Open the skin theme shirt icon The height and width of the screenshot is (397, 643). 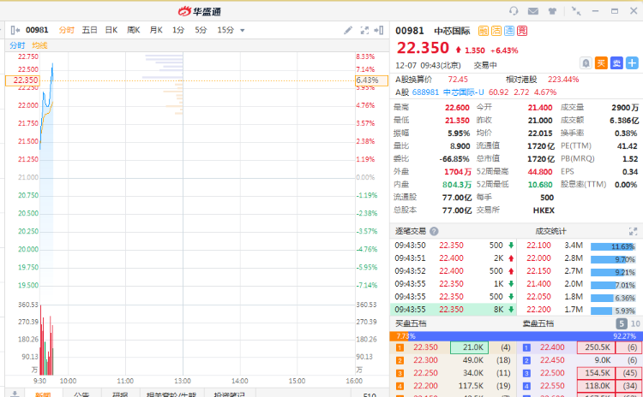coord(553,11)
